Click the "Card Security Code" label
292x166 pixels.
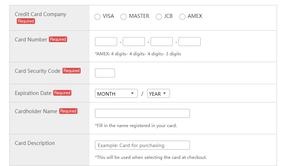(x=37, y=71)
